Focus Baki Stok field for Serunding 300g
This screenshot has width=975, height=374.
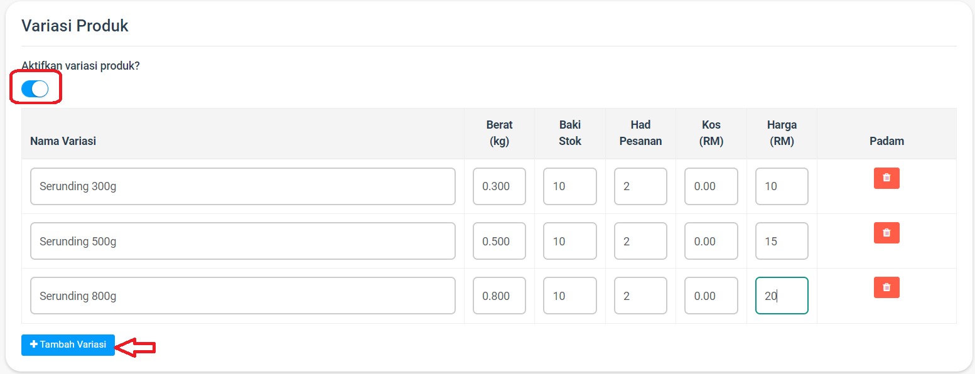pos(570,186)
